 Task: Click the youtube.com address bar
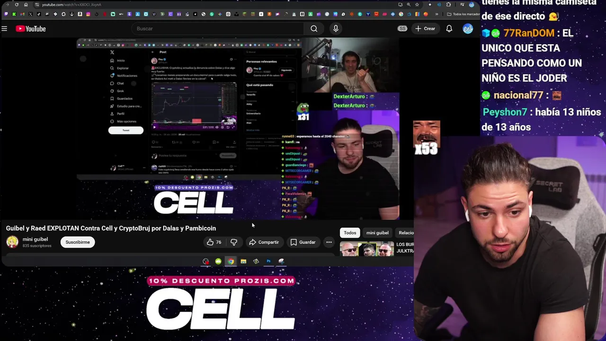tap(215, 5)
